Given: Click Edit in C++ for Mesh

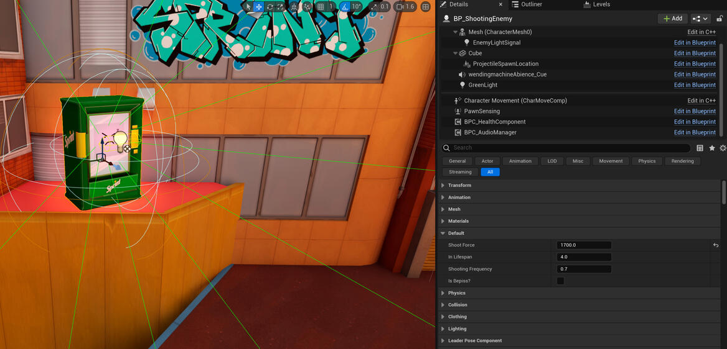Looking at the screenshot, I should click(x=701, y=32).
